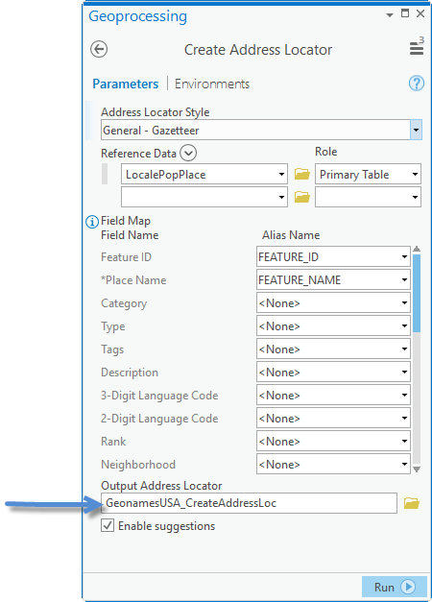Screen dimensions: 432x602
Task: Open Place Name alias FEATURE_NAME dropdown
Action: point(333,280)
